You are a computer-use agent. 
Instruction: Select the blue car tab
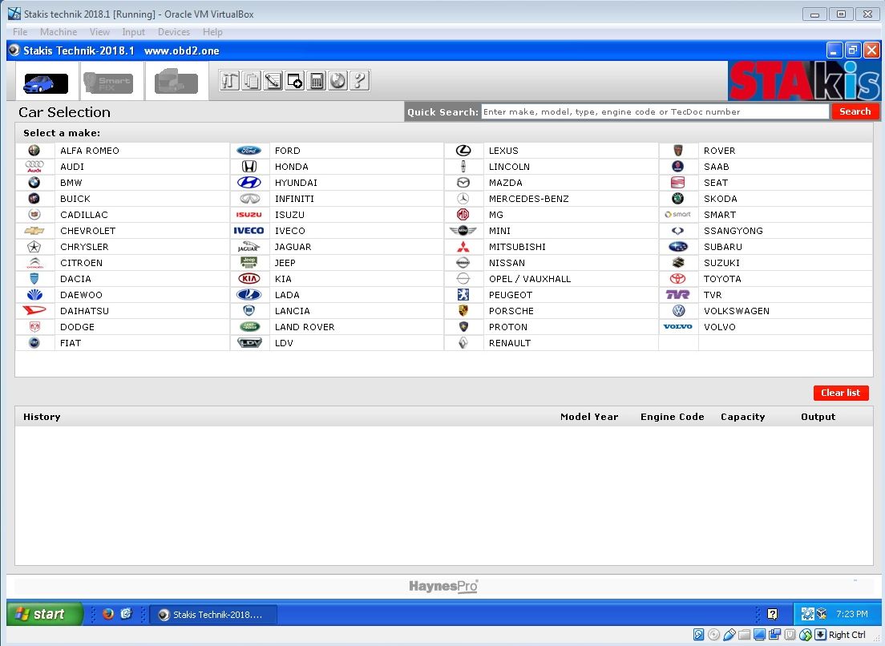pyautogui.click(x=46, y=82)
